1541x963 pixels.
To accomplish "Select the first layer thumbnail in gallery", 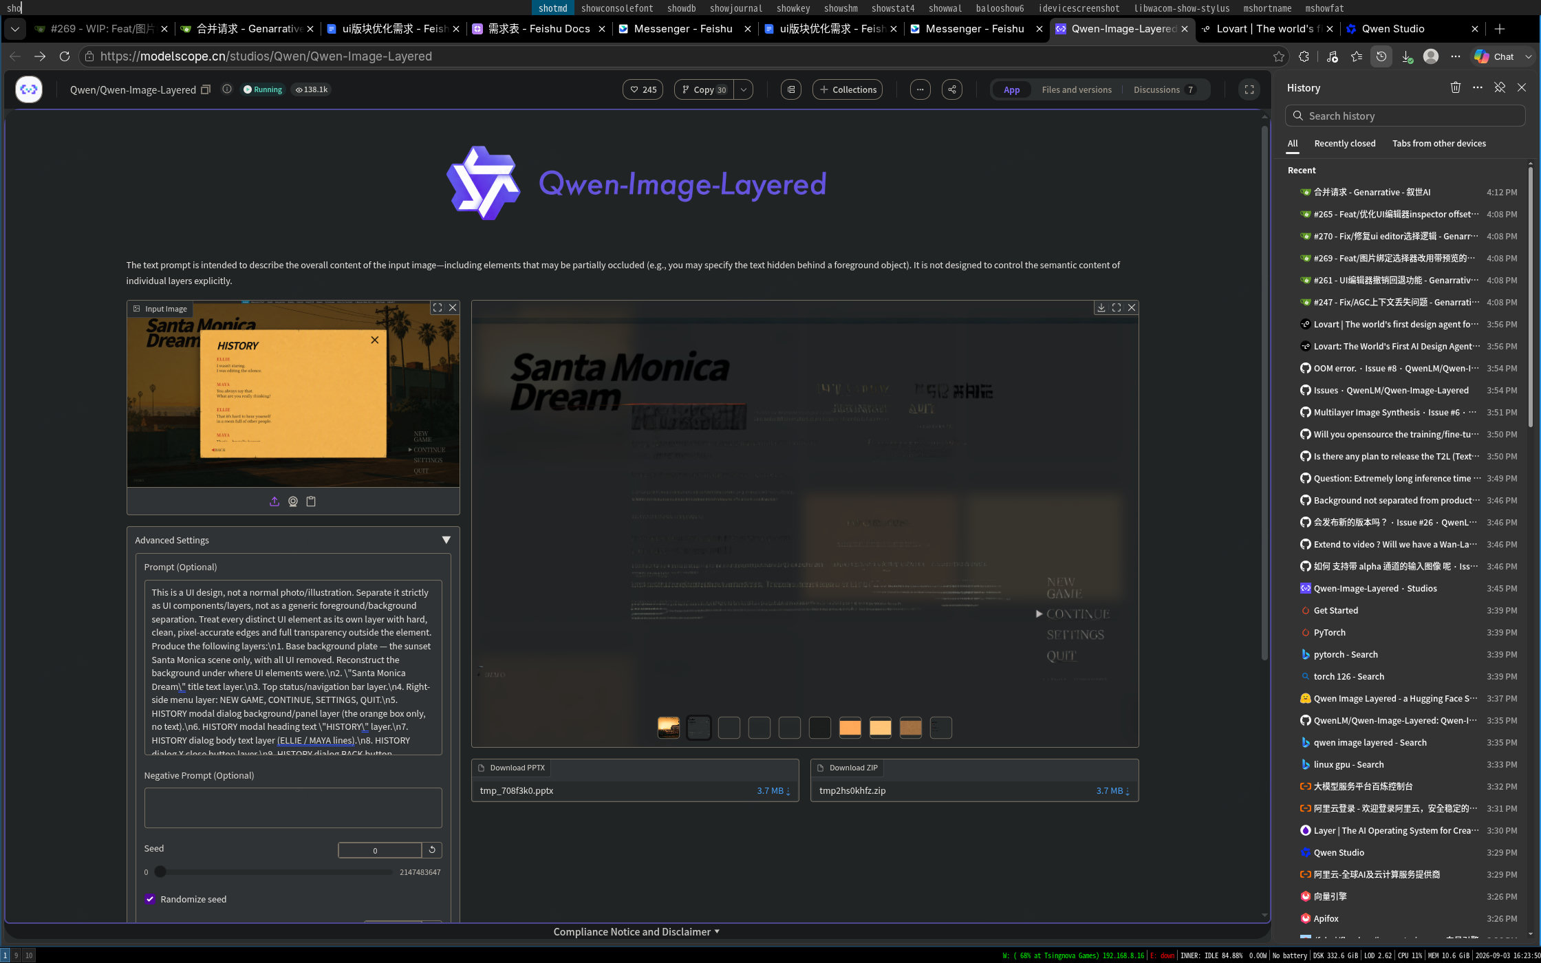I will click(x=669, y=728).
